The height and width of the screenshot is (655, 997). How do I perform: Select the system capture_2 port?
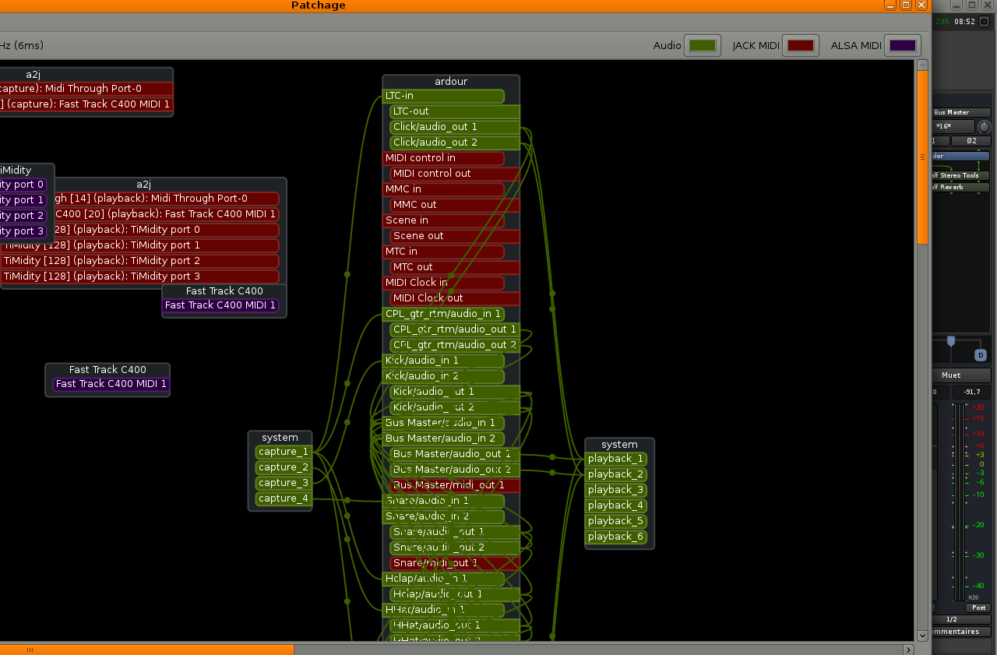click(x=284, y=467)
